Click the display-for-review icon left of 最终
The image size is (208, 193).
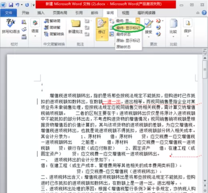point(112,21)
